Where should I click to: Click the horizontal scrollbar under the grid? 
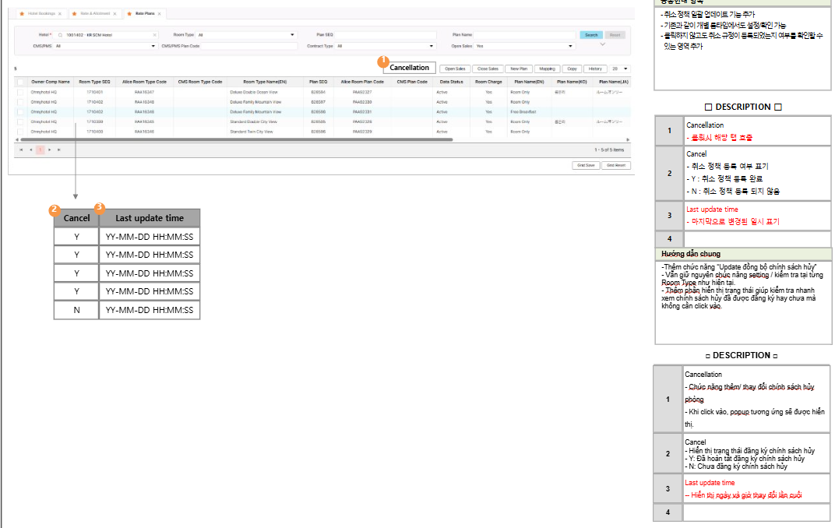click(234, 139)
